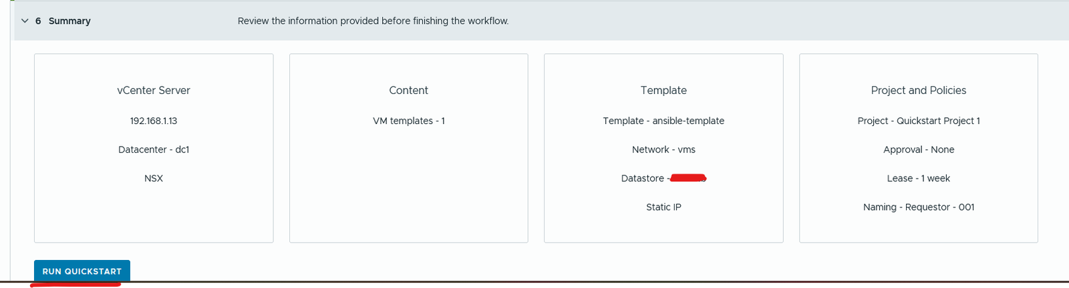Select Naming - Requestor - 001 entry
1069x288 pixels.
[919, 207]
